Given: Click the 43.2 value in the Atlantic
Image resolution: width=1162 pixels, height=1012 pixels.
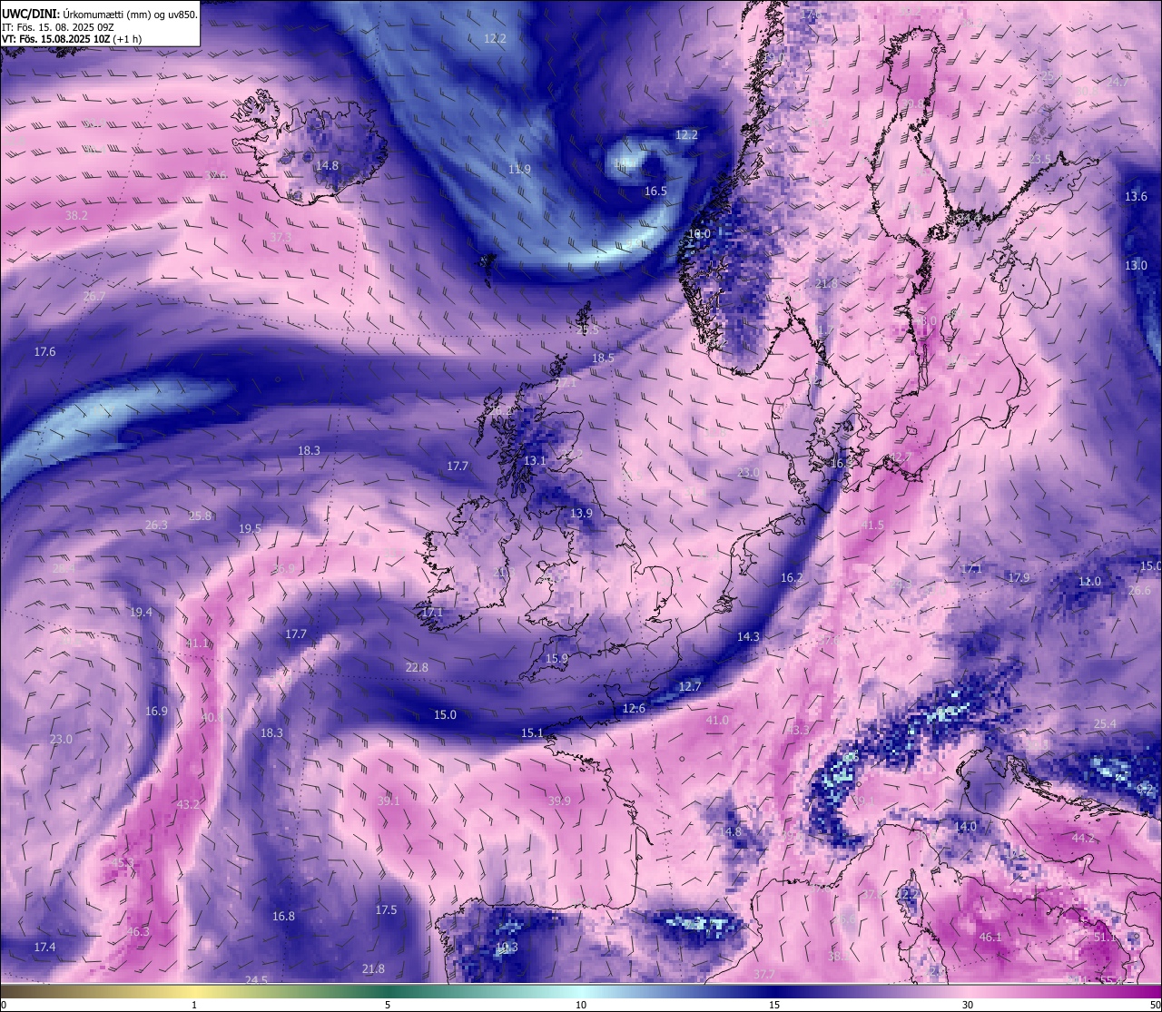Looking at the screenshot, I should 188,804.
